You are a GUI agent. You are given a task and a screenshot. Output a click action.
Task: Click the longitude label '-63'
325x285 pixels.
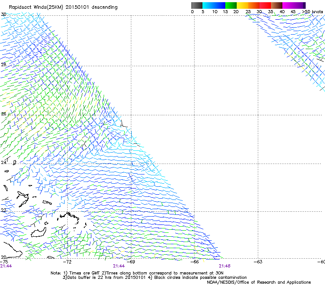coord(258,262)
